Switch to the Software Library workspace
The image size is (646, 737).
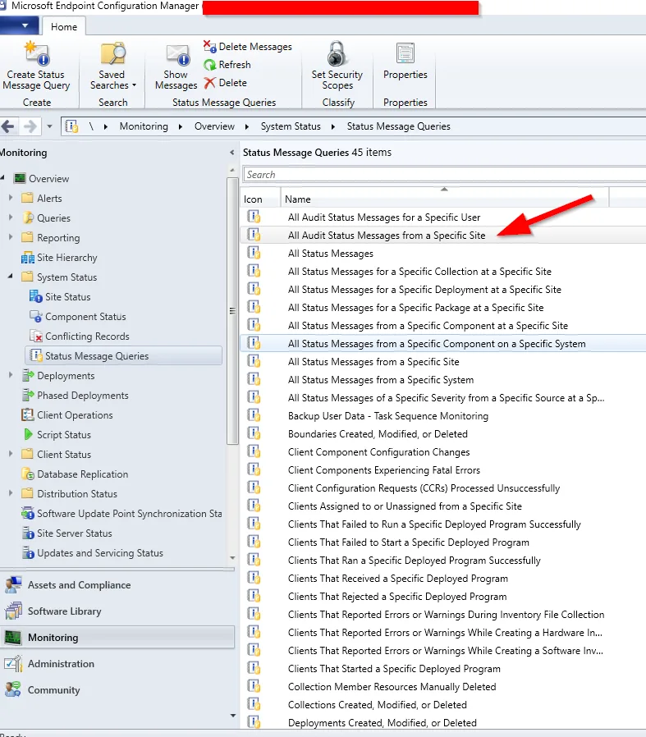(64, 611)
